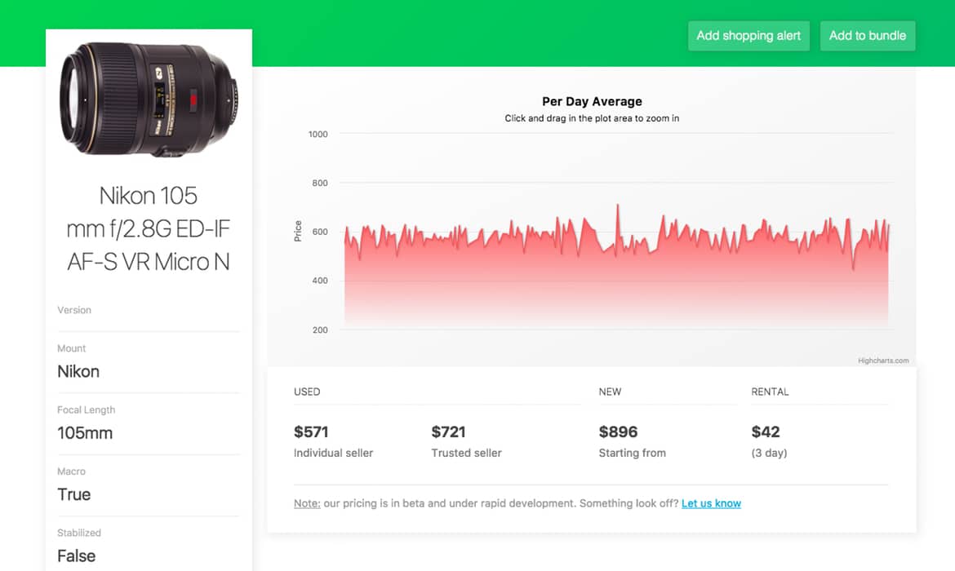Click the $896 new starting price
Screen dimensions: 955x571
tap(618, 432)
